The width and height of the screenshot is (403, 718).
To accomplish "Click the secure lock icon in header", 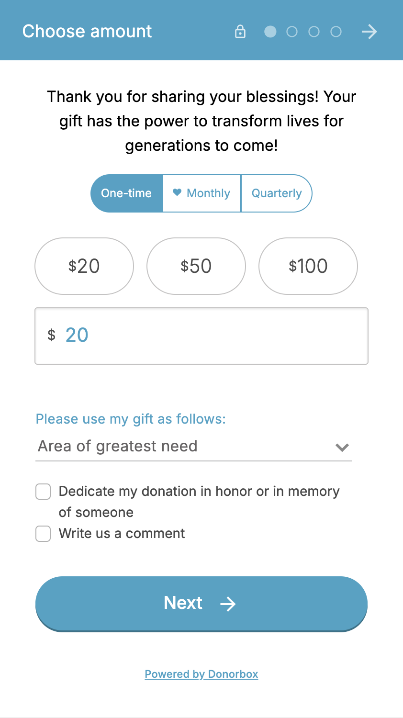I will click(x=240, y=32).
